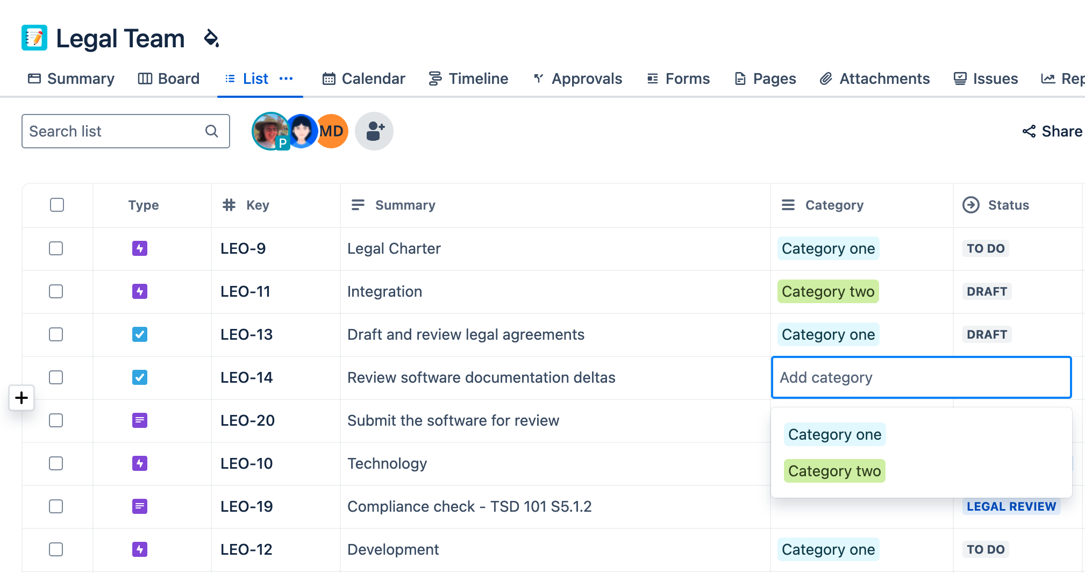Click the Share button
The height and width of the screenshot is (573, 1085).
pos(1051,131)
